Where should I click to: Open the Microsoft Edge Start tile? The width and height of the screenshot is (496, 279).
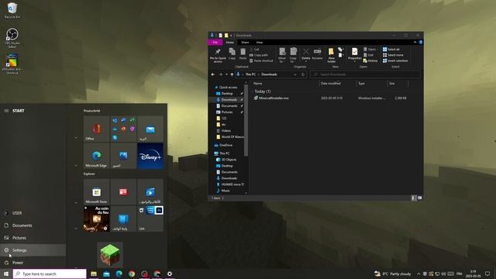[x=96, y=156]
